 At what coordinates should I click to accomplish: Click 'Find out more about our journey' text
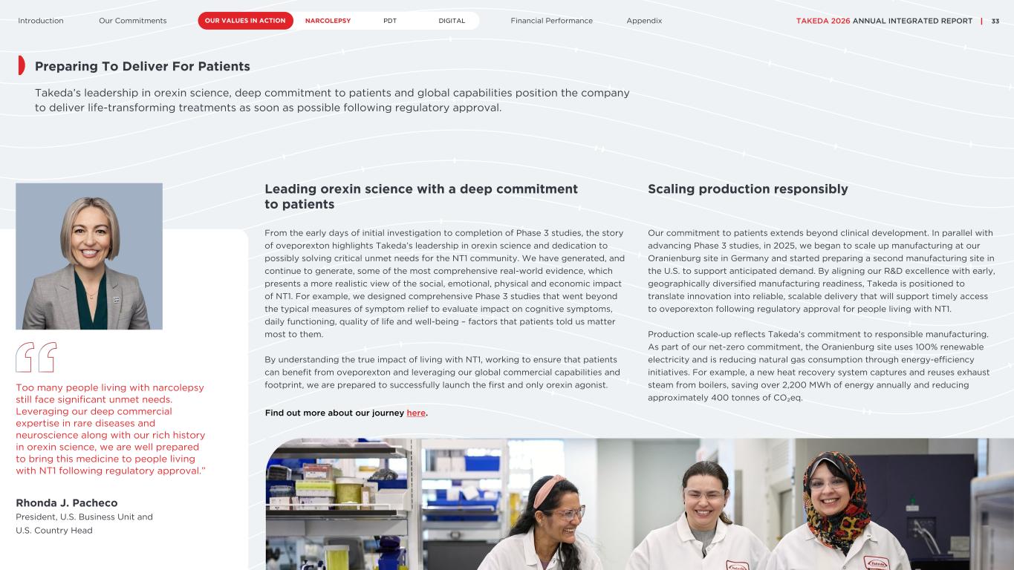334,413
